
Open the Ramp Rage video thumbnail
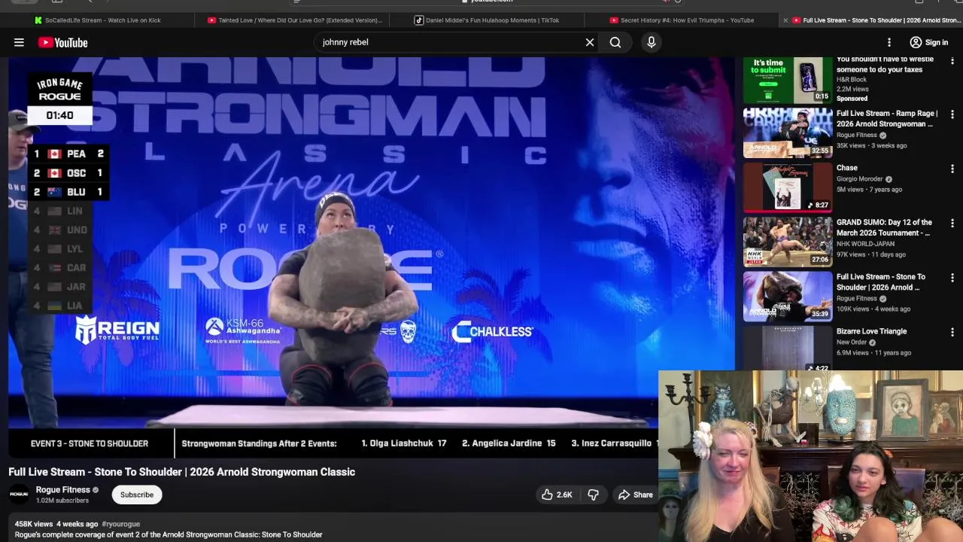(x=788, y=132)
